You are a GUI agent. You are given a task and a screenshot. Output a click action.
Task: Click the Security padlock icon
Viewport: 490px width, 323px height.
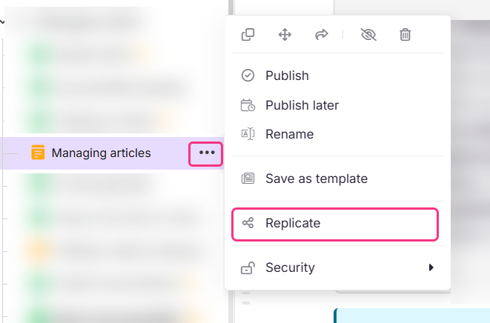[248, 267]
